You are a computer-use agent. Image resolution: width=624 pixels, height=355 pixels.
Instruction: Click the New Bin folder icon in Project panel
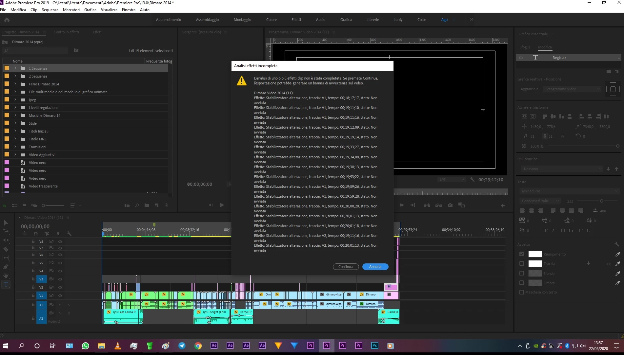point(147,205)
